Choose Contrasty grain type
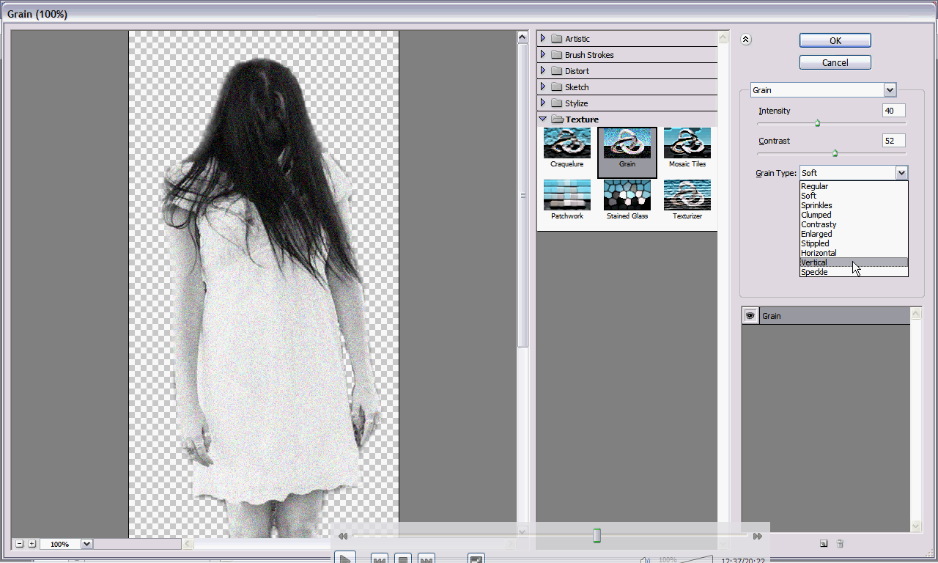The width and height of the screenshot is (938, 563). point(854,224)
